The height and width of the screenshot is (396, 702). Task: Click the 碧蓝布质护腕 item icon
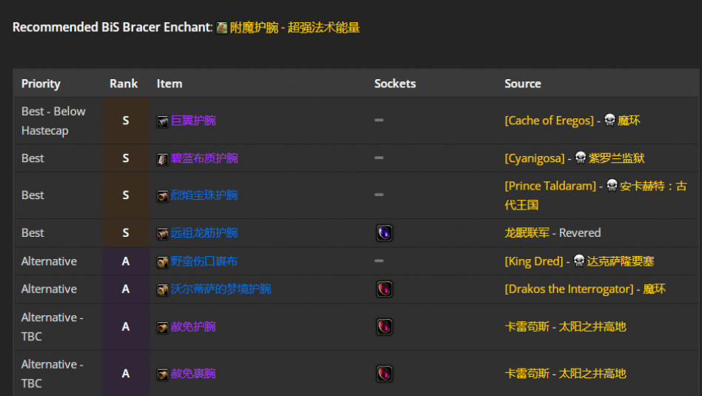162,159
